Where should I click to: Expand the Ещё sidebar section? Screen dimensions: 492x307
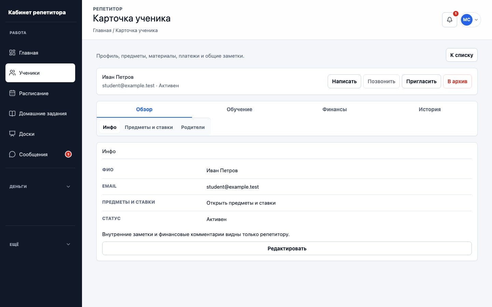point(40,244)
